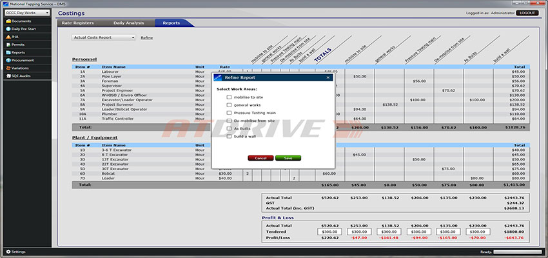Tick the 'As Builts' checkbox

[x=229, y=128]
